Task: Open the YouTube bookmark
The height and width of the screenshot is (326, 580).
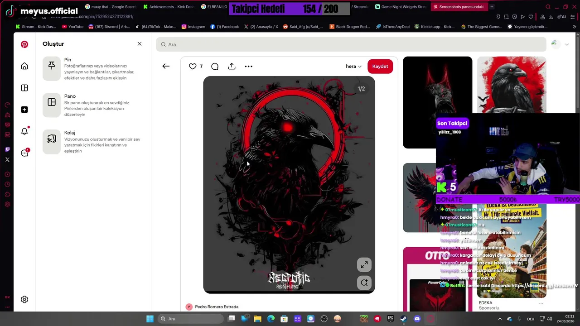Action: [x=72, y=27]
